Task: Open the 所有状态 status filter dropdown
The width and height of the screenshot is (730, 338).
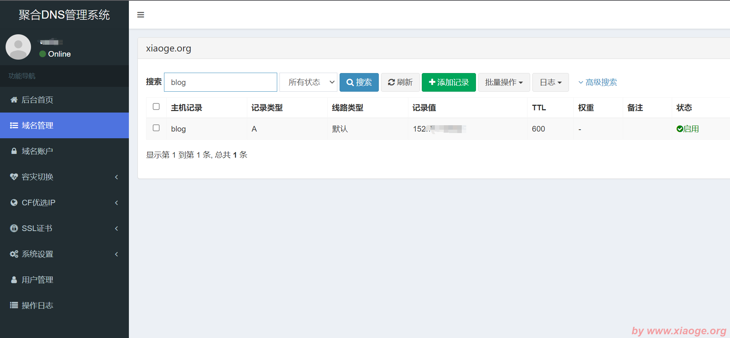Action: coord(308,82)
